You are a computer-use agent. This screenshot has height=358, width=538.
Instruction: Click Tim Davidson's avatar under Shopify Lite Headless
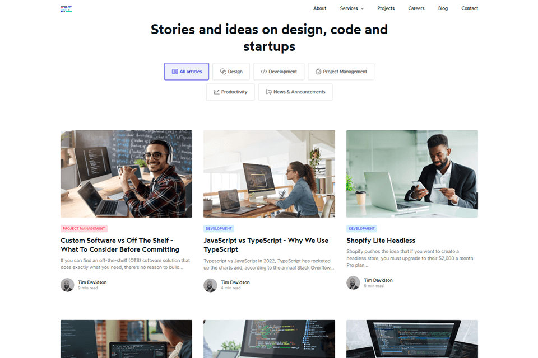pos(353,283)
